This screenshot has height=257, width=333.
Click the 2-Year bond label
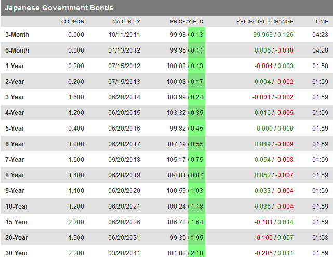(15, 82)
